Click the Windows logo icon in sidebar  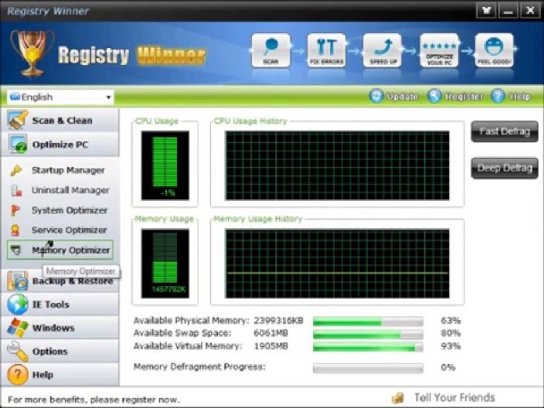(18, 328)
